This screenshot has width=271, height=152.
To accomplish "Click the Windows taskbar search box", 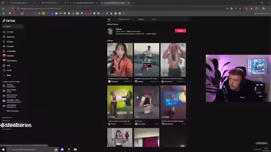I will (29, 149).
